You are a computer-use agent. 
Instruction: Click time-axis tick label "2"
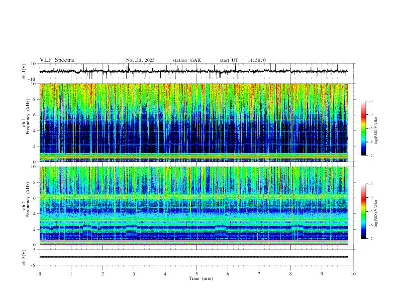coord(103,274)
